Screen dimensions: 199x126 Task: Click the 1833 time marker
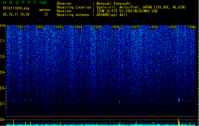tap(59, 27)
